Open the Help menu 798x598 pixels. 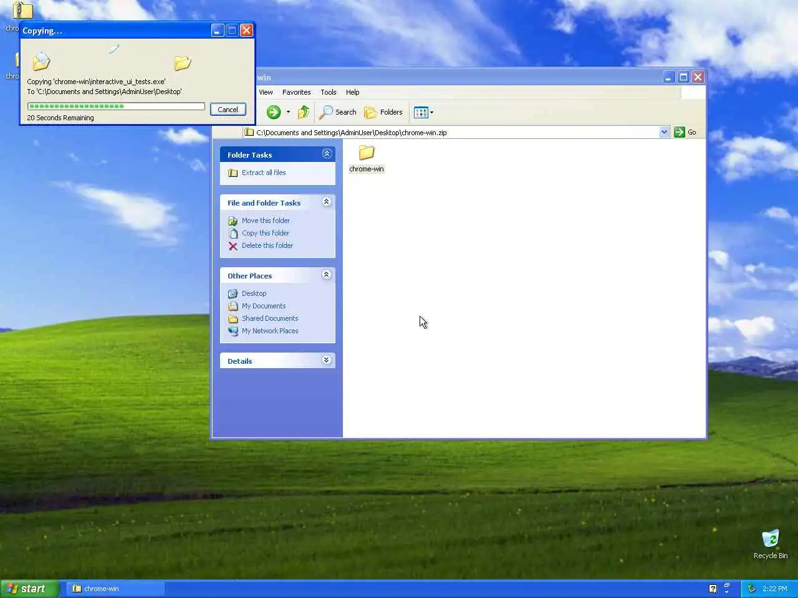(352, 92)
